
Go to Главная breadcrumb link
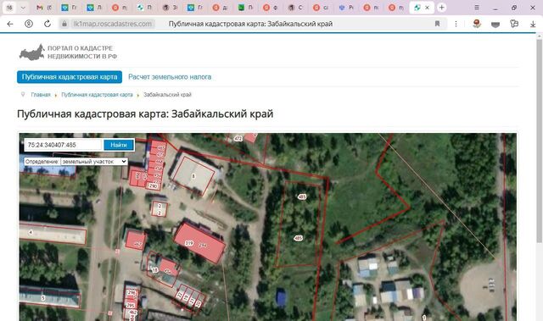coord(41,95)
